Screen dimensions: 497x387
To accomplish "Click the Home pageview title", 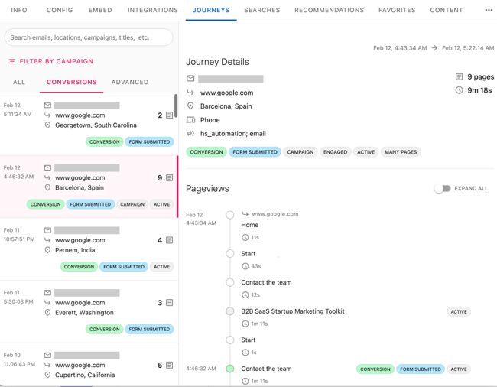I will 250,225.
